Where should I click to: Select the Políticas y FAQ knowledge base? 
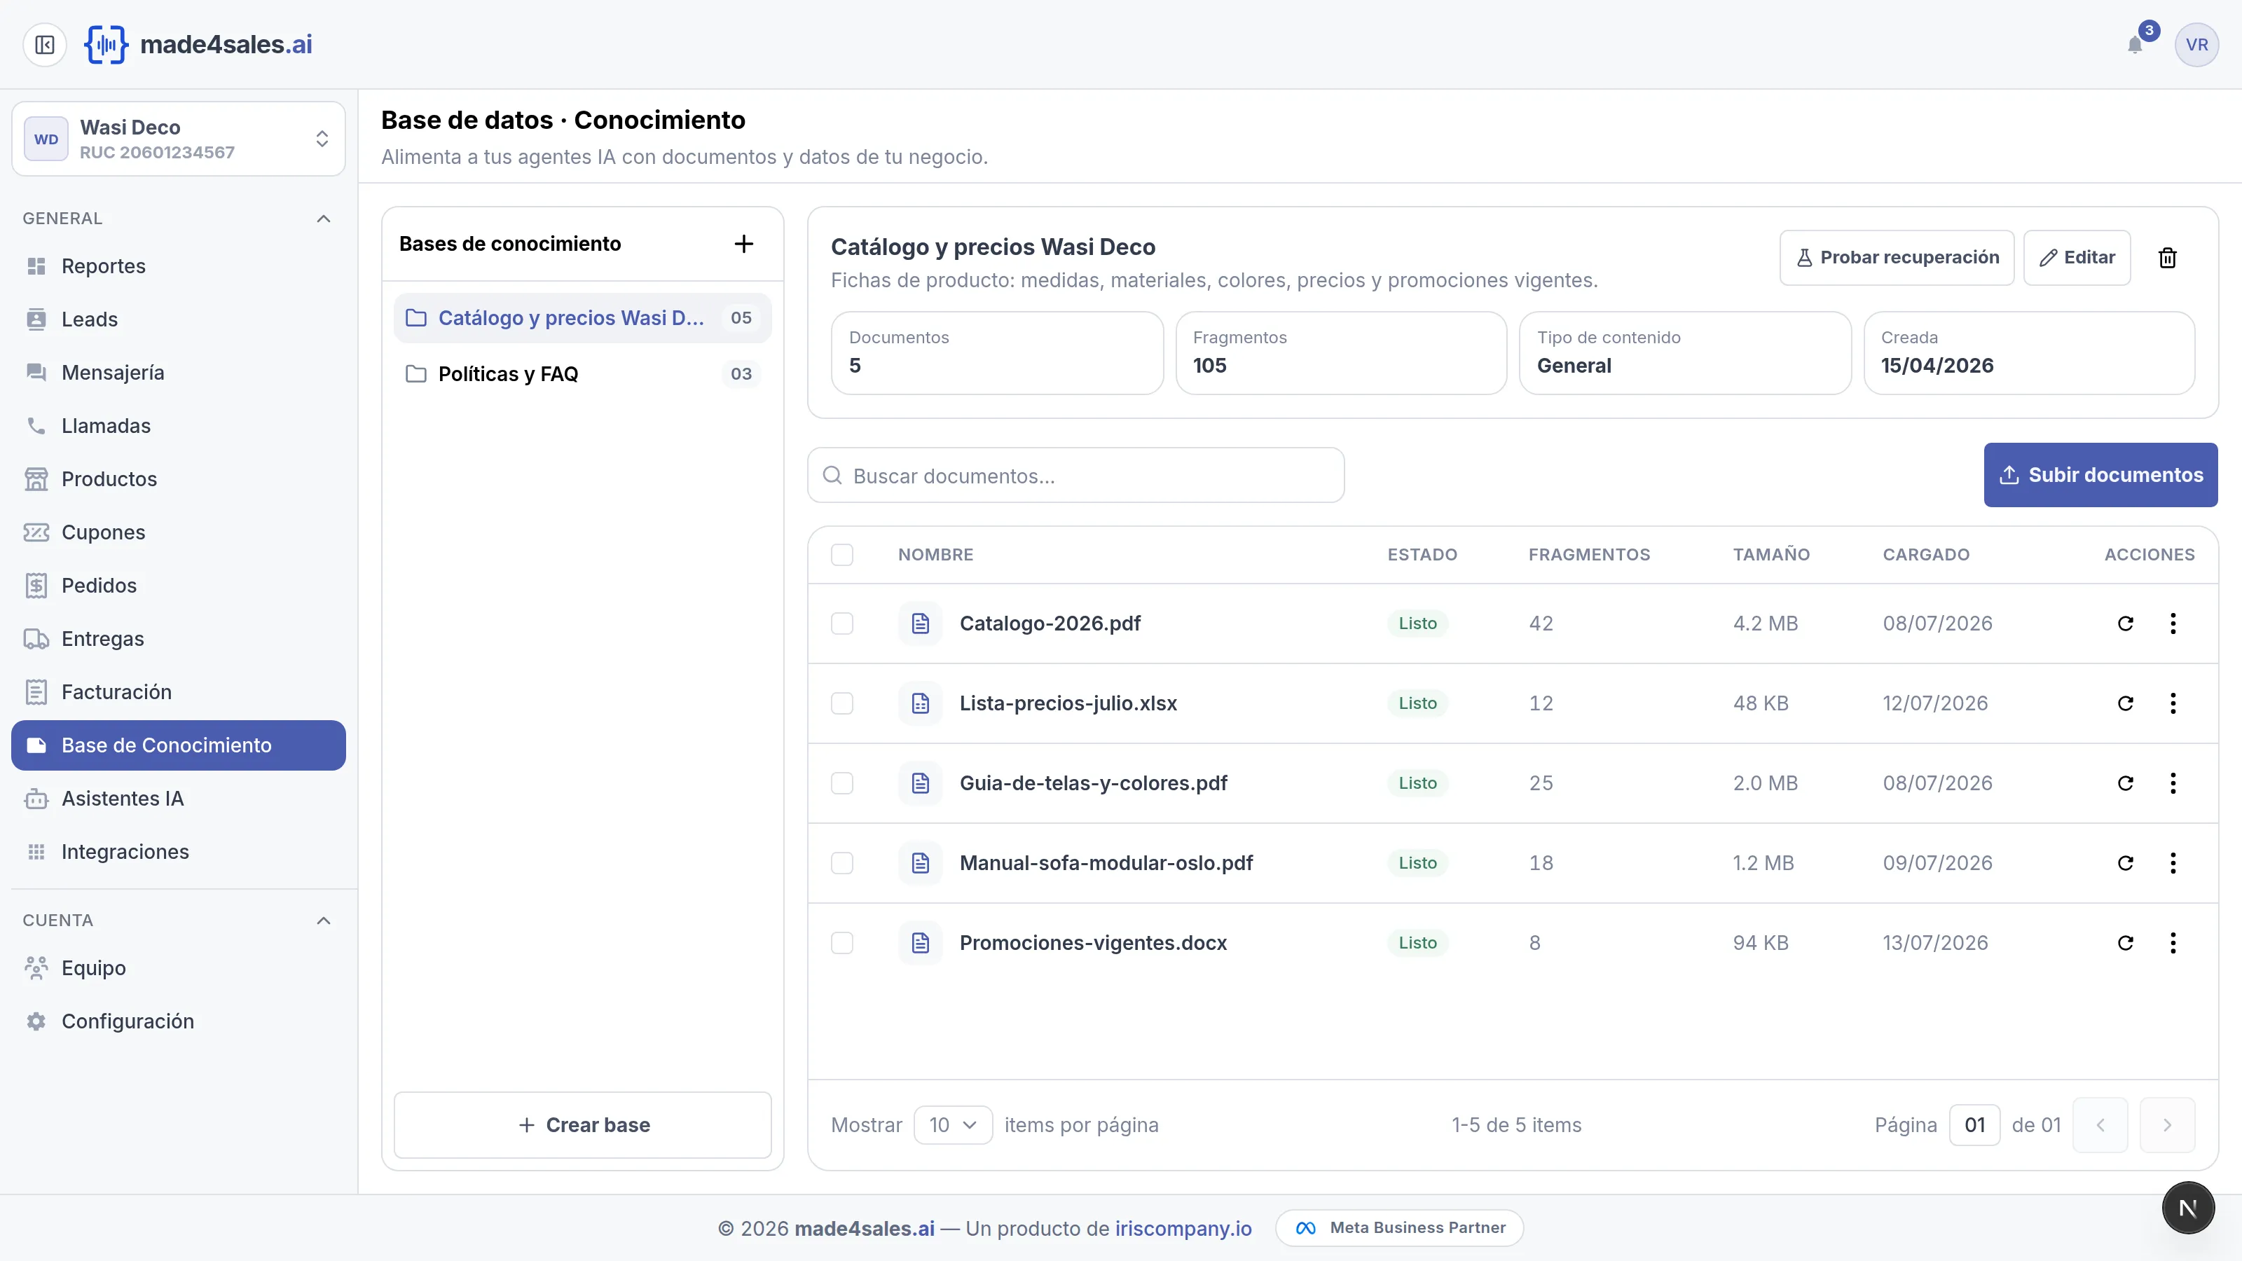(583, 374)
